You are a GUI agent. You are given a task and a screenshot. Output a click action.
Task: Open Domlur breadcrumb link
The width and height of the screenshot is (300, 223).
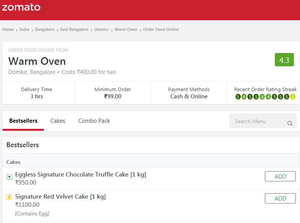coord(102,29)
